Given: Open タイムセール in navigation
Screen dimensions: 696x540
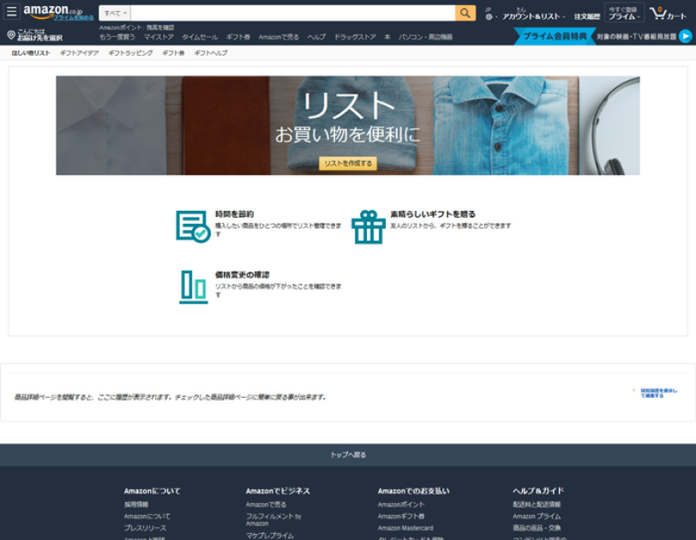Looking at the screenshot, I should point(200,37).
